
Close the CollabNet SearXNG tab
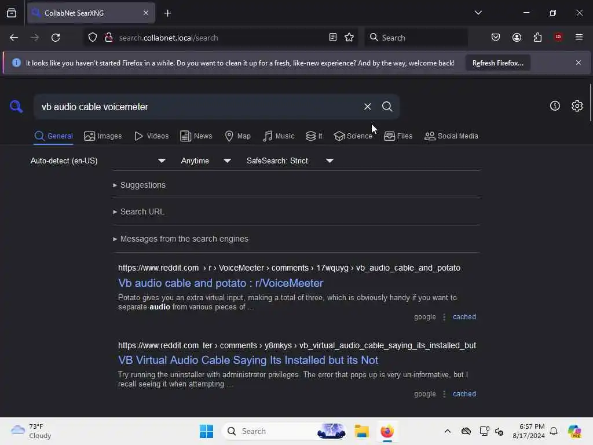point(146,13)
